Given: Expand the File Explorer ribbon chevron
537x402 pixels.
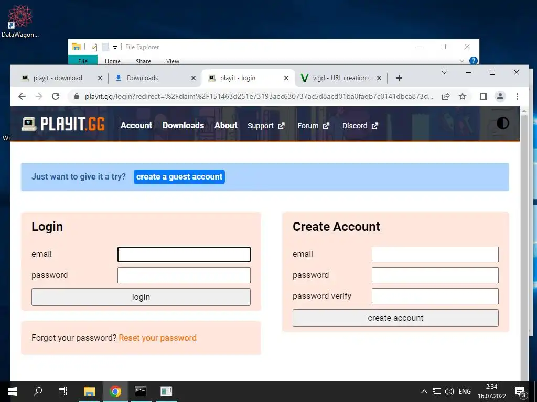Looking at the screenshot, I should click(x=461, y=61).
